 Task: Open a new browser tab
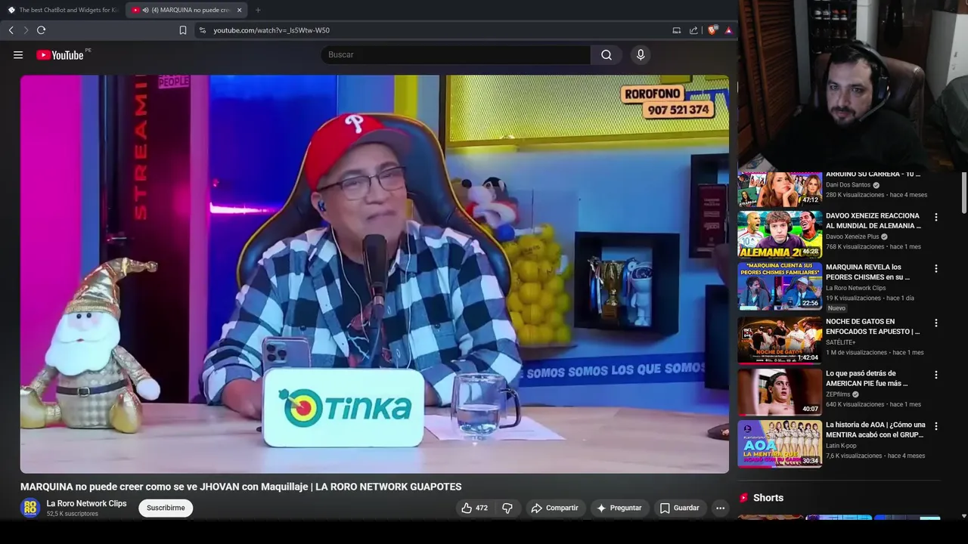pyautogui.click(x=258, y=10)
